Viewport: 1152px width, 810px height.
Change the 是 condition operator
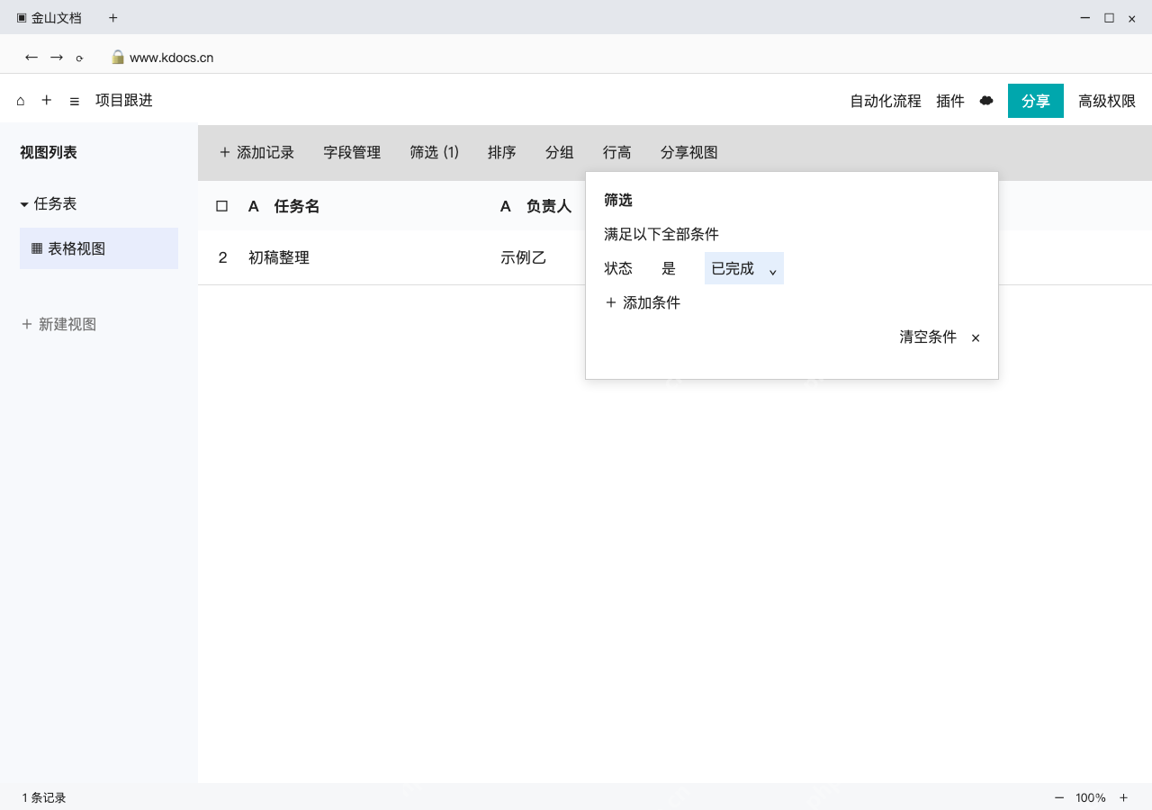669,268
